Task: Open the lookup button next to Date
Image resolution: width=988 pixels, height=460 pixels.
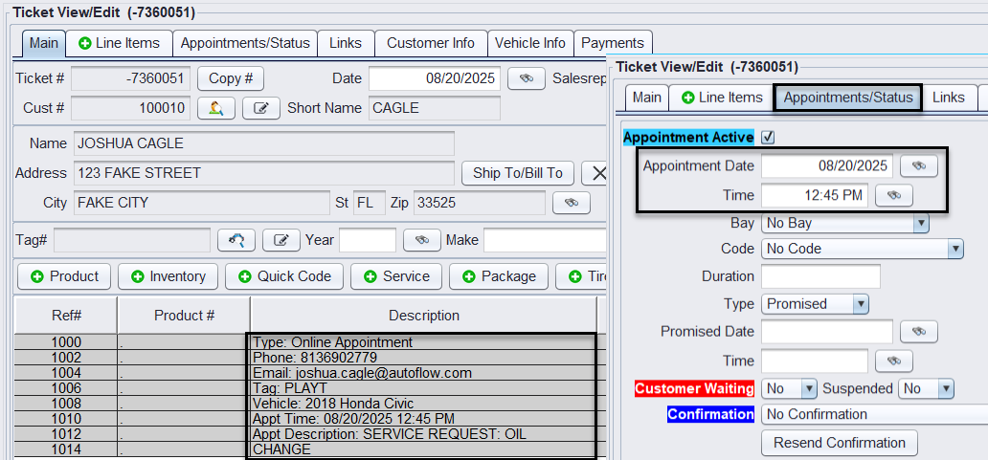Action: pyautogui.click(x=526, y=78)
